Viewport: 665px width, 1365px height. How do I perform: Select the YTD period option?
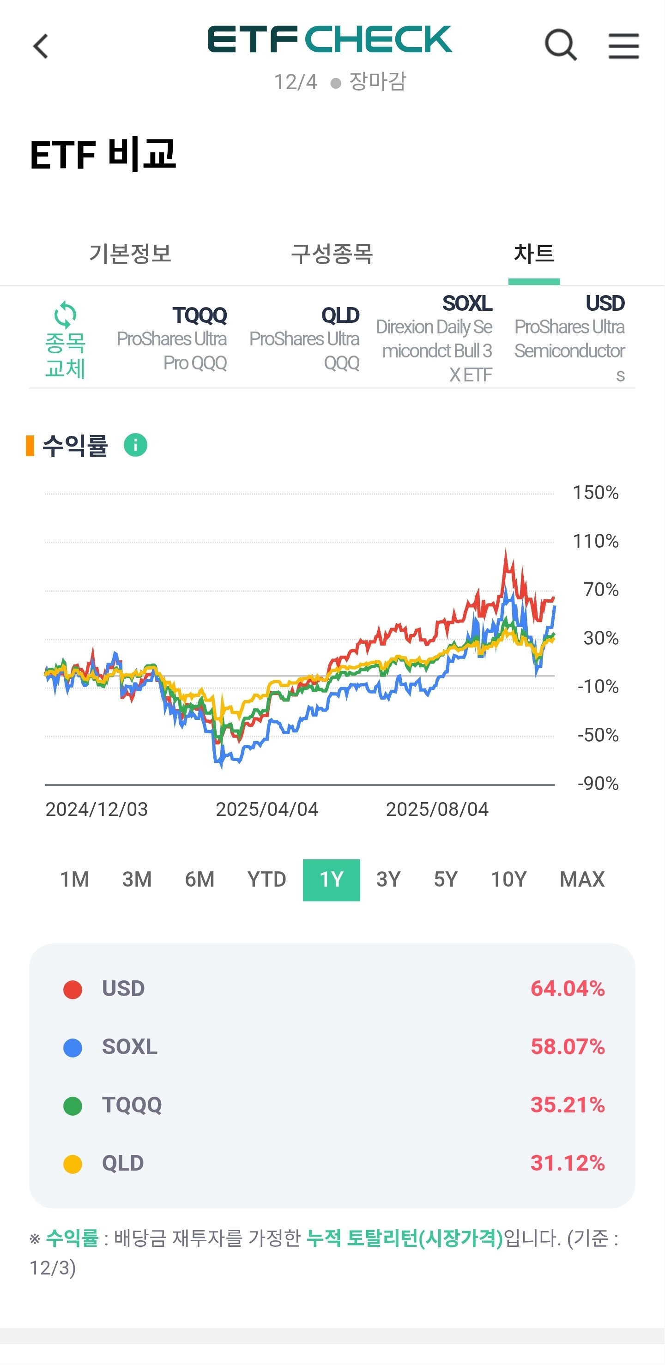tap(266, 880)
